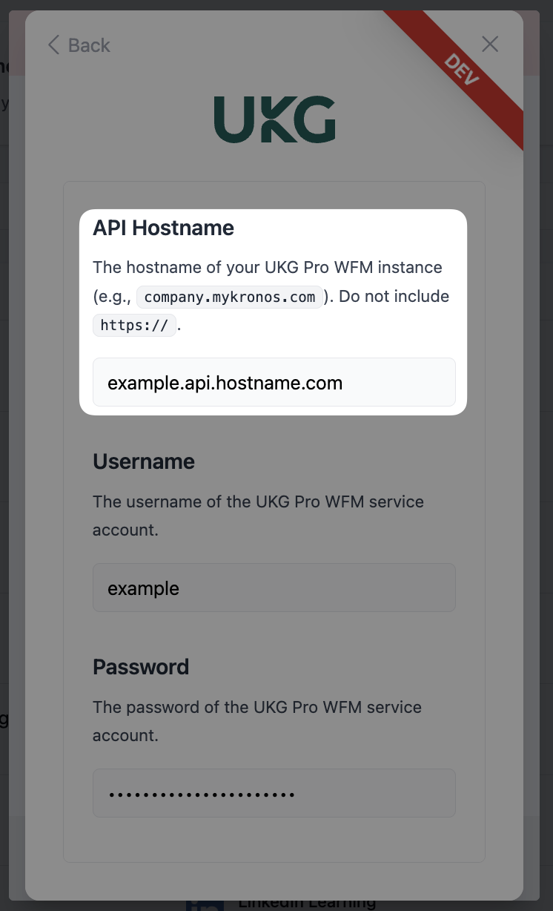Viewport: 553px width, 911px height.
Task: Click the masked dots in the Password box
Action: (x=202, y=795)
